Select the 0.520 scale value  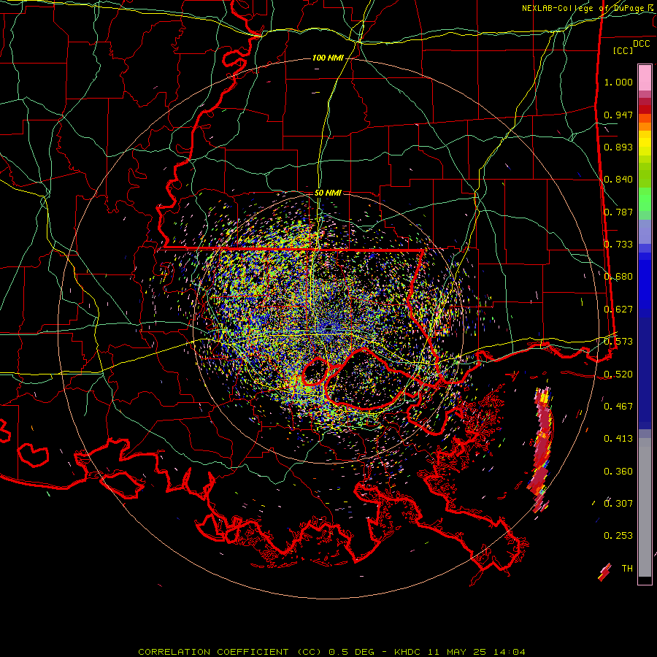pos(618,374)
